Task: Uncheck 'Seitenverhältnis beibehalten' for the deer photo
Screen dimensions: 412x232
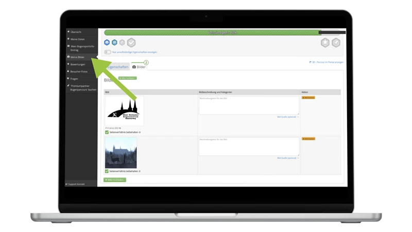Action: click(x=107, y=171)
